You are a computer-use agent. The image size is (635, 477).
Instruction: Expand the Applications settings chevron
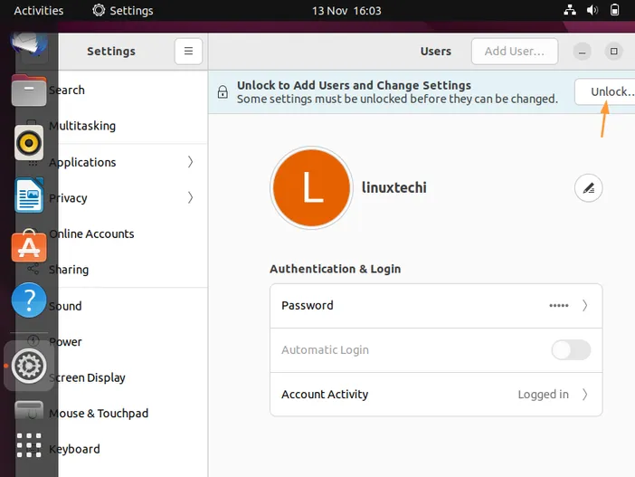coord(190,162)
